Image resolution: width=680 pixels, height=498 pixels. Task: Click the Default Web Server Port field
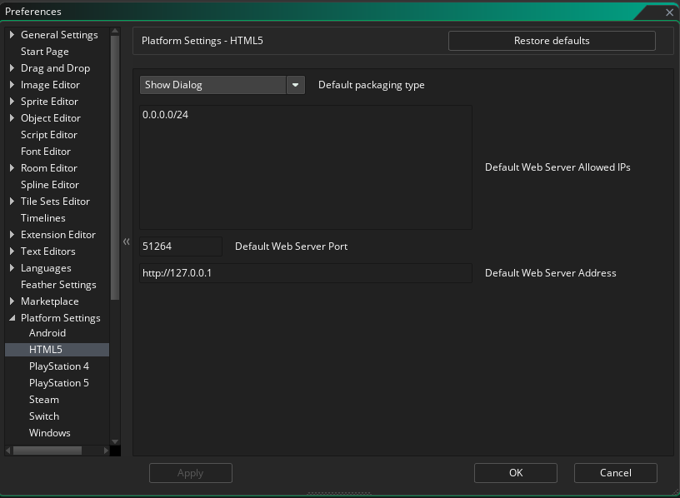181,247
